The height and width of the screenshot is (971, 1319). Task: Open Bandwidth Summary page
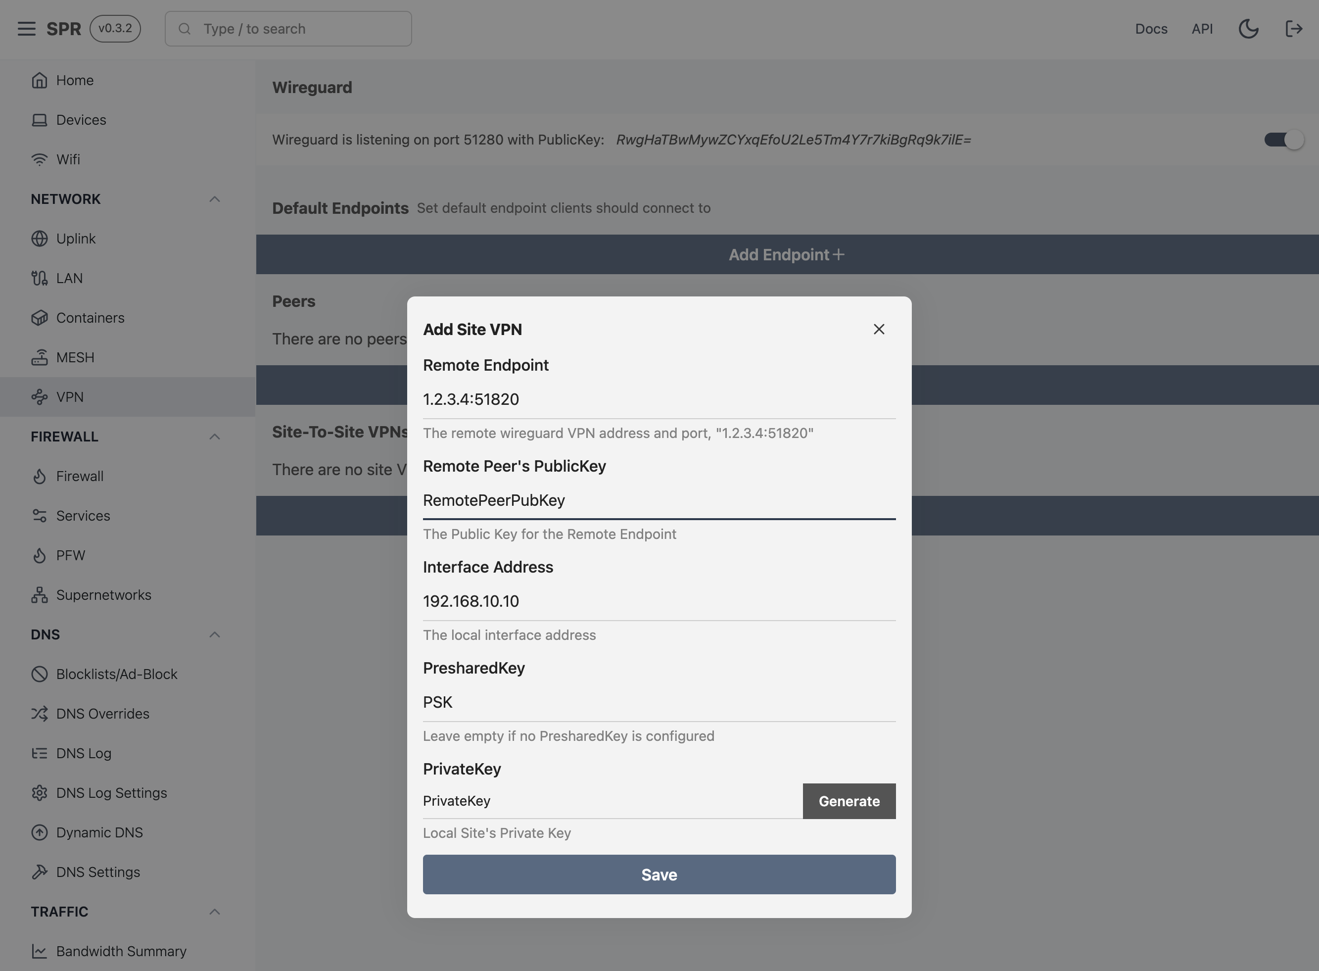point(128,951)
